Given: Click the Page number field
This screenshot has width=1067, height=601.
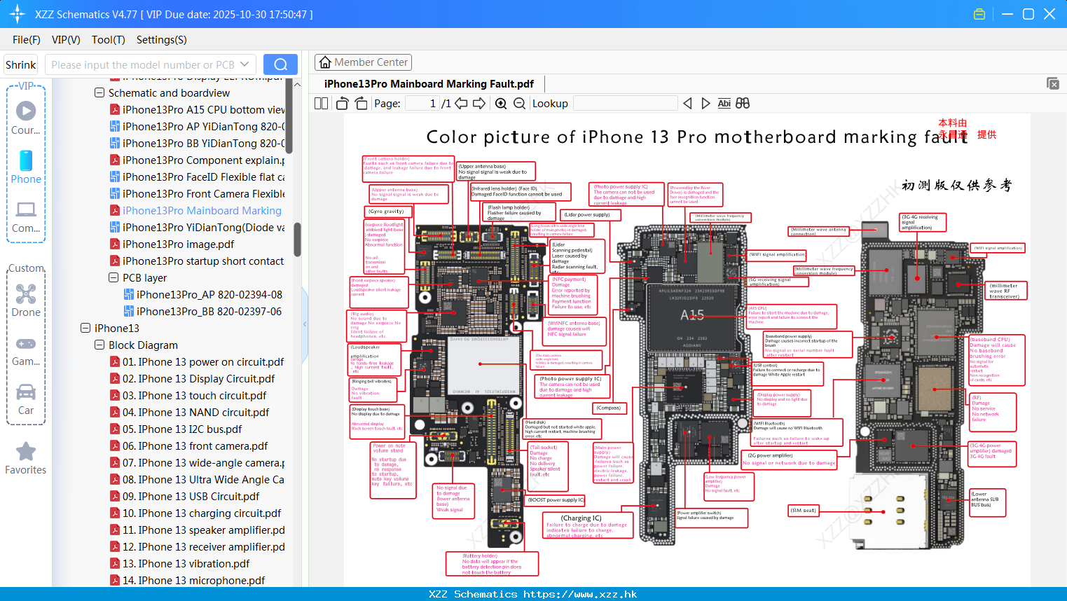Looking at the screenshot, I should tap(422, 103).
